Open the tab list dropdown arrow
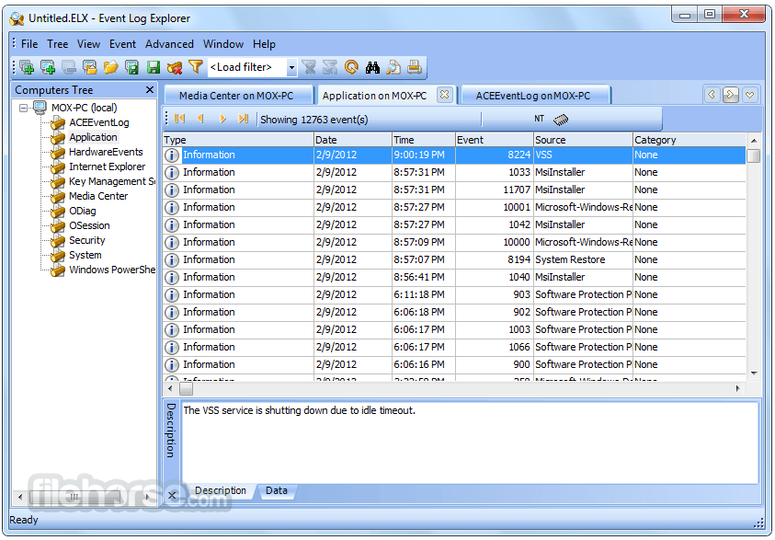 pyautogui.click(x=750, y=95)
